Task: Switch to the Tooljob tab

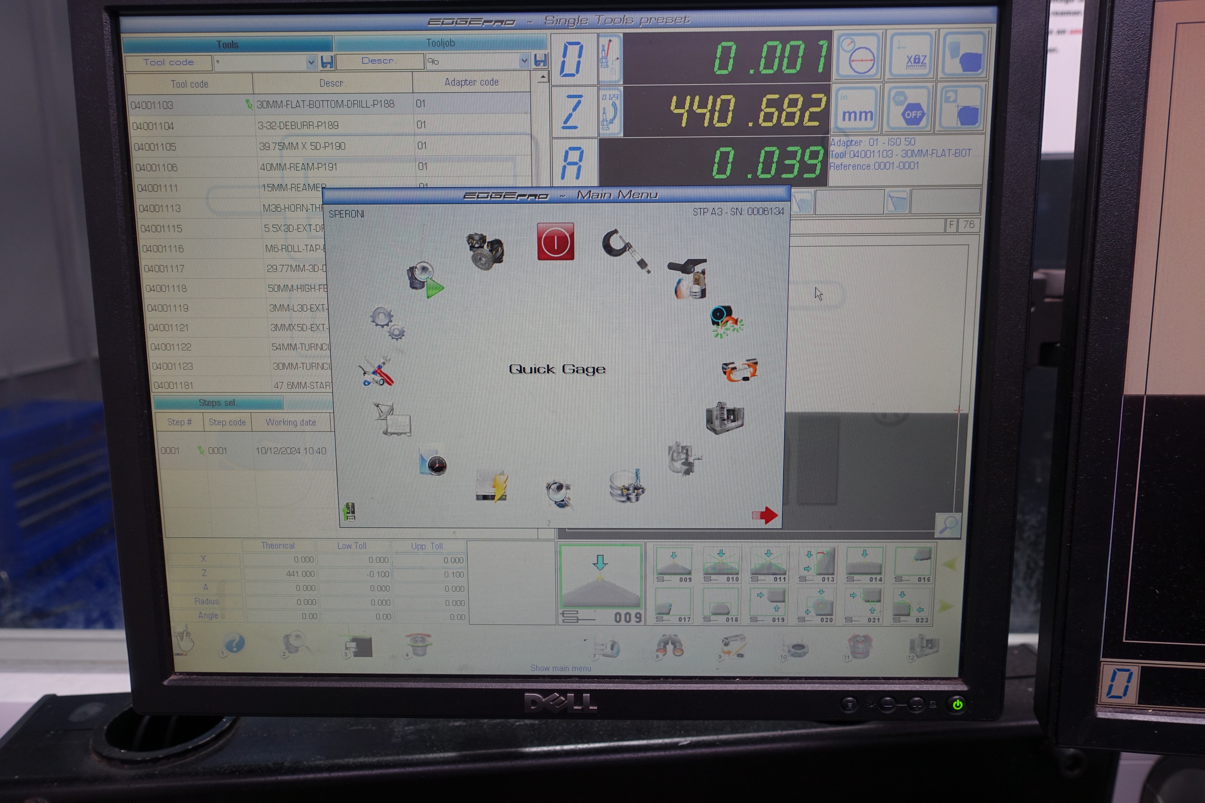Action: (440, 43)
